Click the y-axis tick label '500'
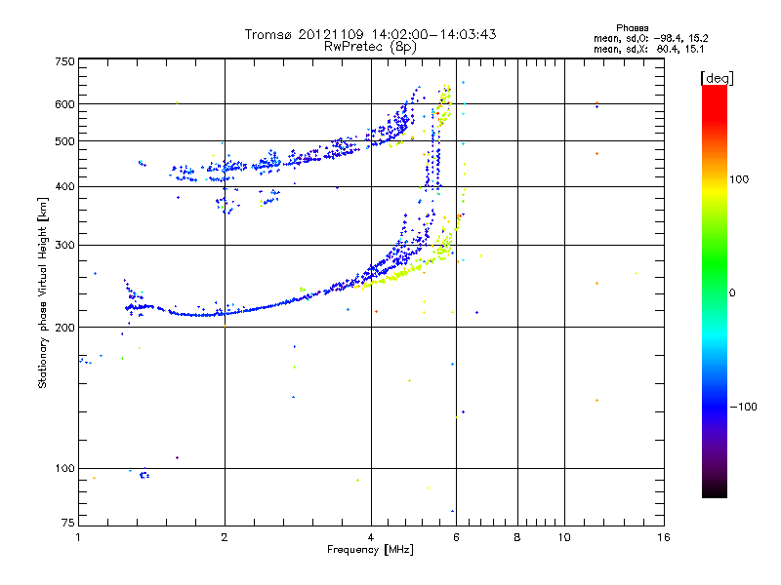The width and height of the screenshot is (781, 585). click(64, 141)
